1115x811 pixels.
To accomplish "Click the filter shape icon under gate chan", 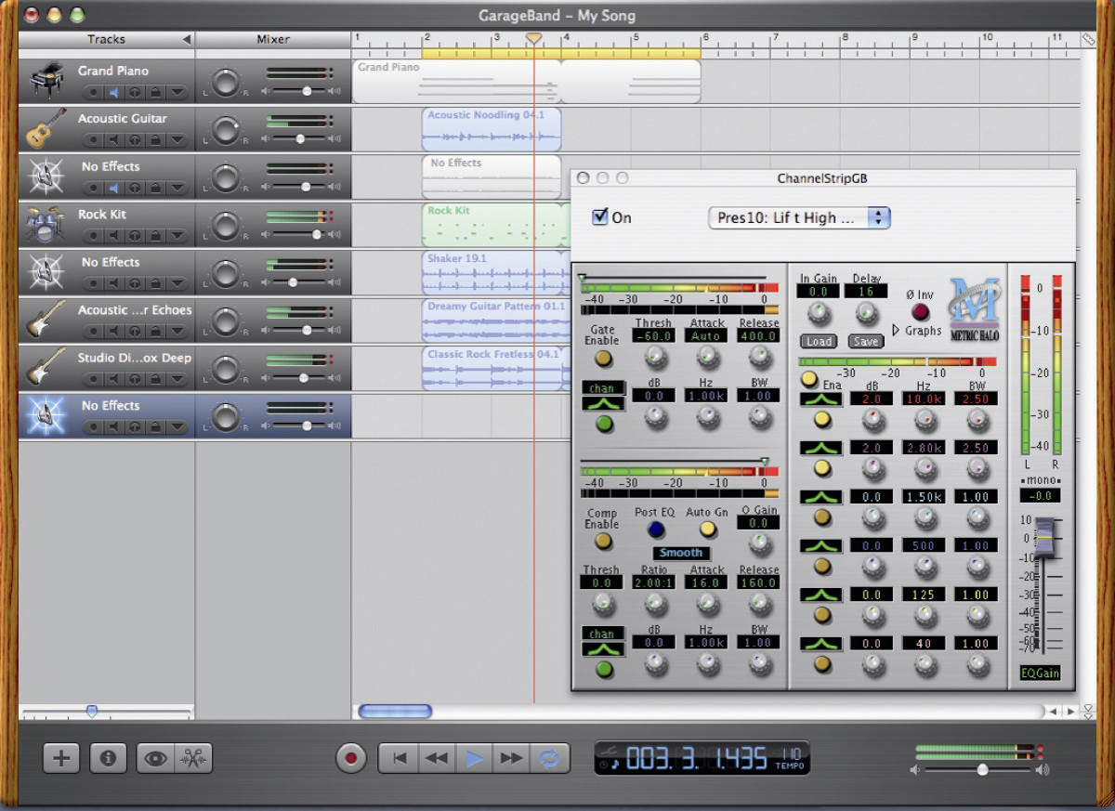I will pyautogui.click(x=602, y=403).
